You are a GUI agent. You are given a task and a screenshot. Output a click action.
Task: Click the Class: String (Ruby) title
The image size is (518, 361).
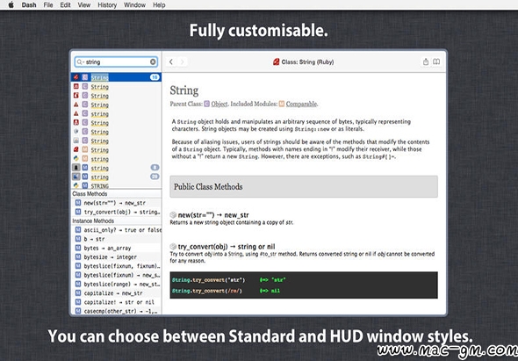click(307, 61)
